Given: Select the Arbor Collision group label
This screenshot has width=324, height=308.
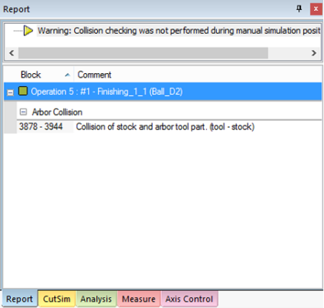Looking at the screenshot, I should 57,112.
